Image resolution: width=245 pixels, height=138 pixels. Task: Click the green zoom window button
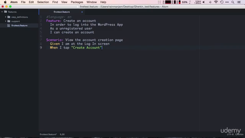click(10, 7)
